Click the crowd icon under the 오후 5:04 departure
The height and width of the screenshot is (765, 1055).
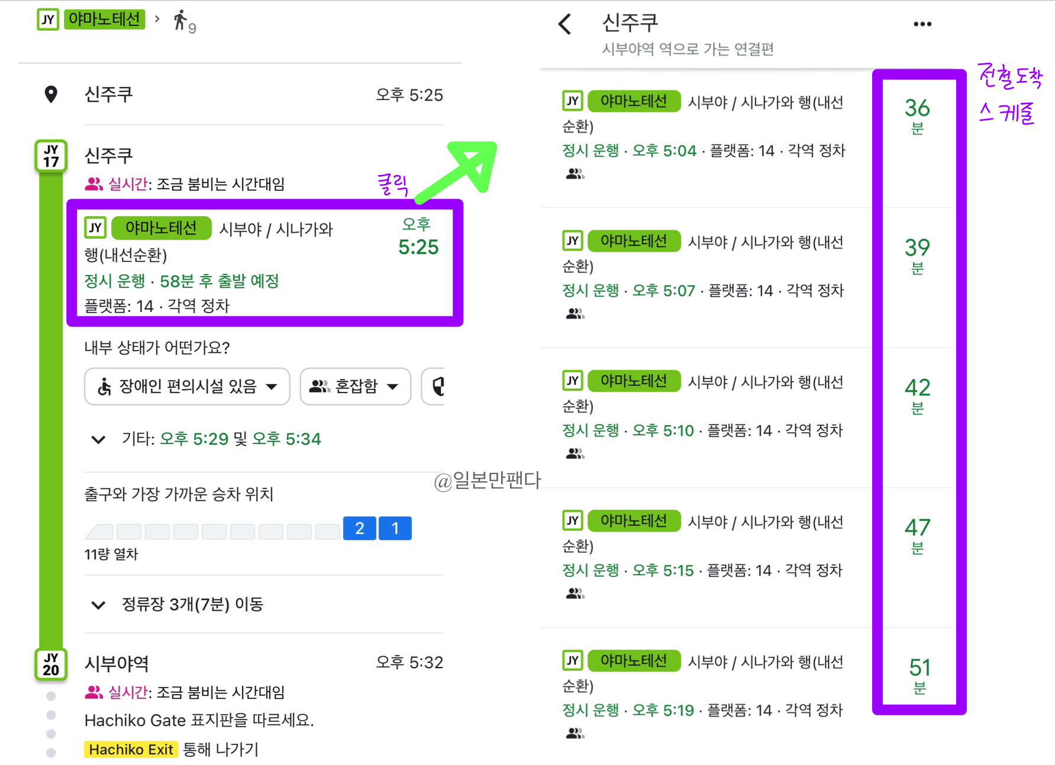pos(576,173)
